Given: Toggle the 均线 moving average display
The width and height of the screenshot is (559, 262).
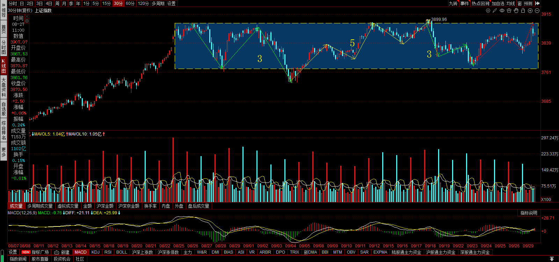Looking at the screenshot, I should click(511, 3).
